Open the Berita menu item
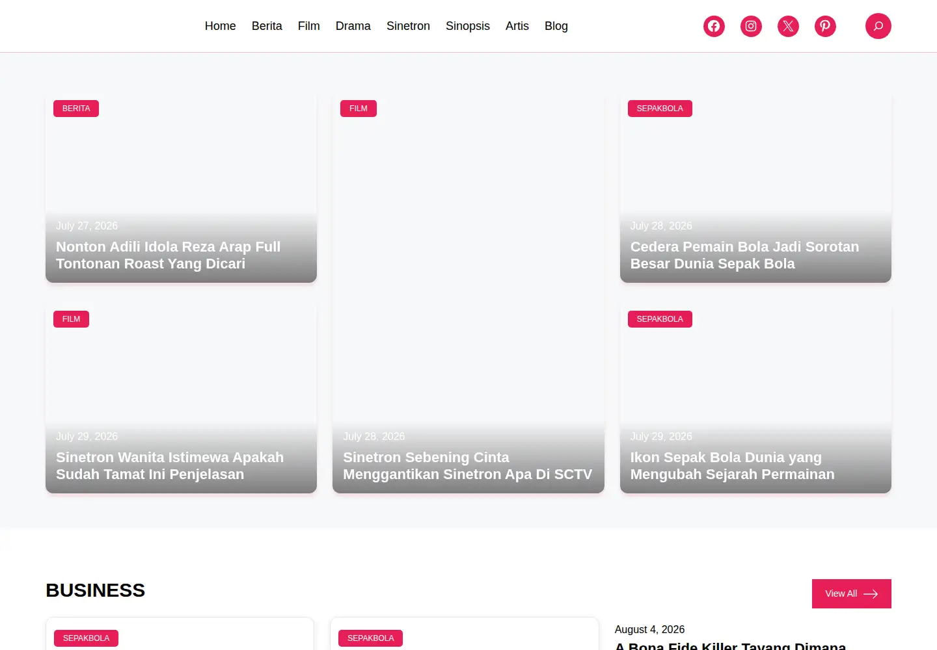The image size is (937, 650). pyautogui.click(x=267, y=26)
